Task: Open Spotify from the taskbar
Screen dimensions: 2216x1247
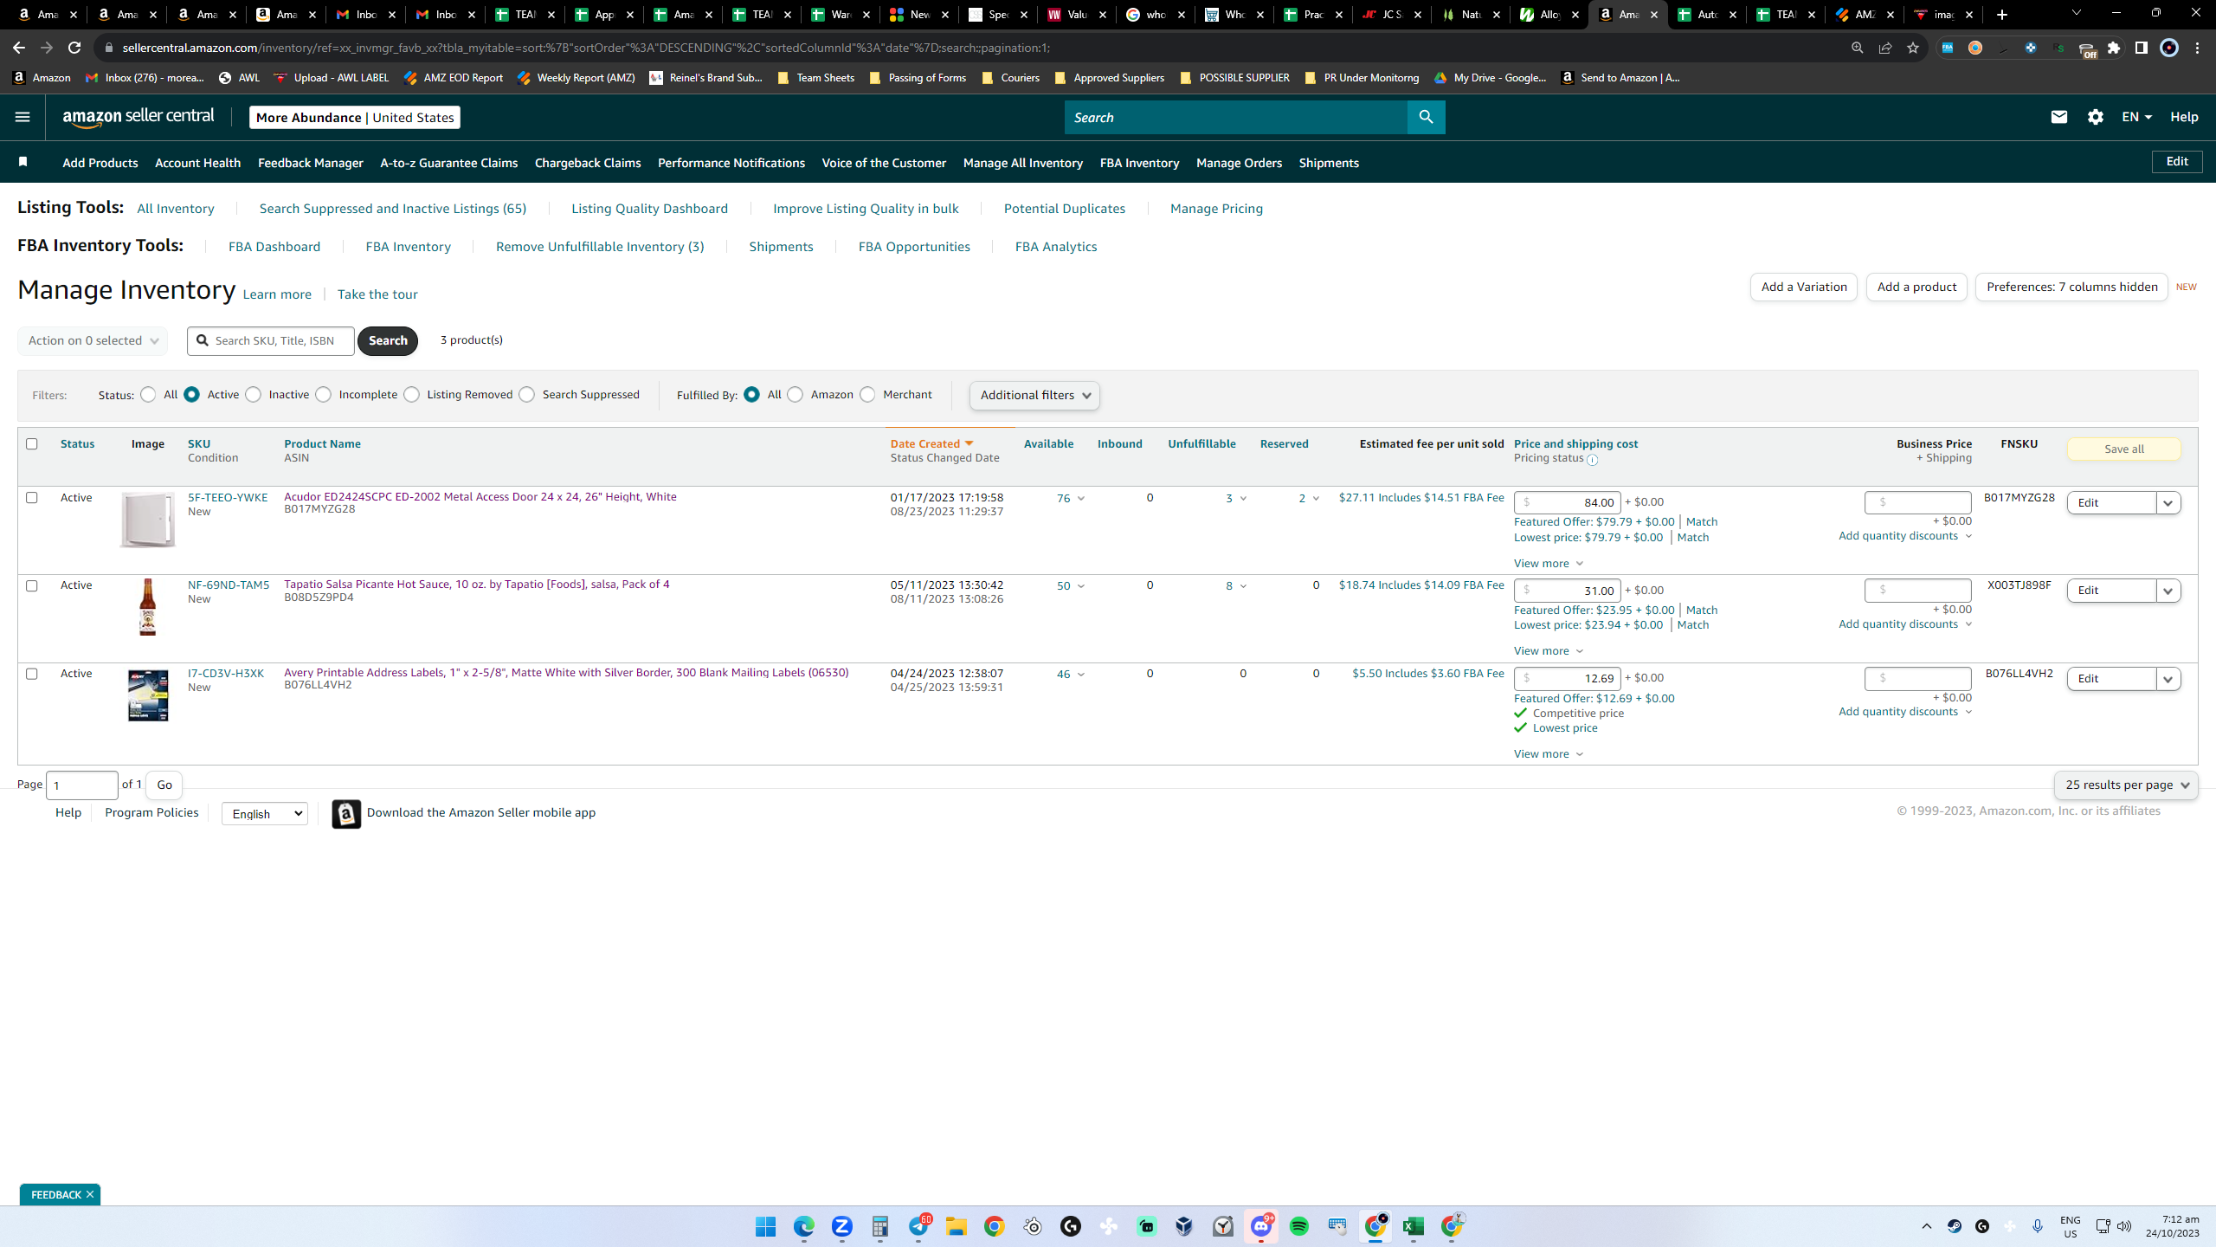Action: [x=1298, y=1226]
